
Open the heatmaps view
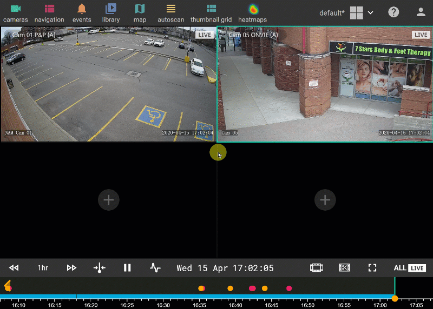253,13
